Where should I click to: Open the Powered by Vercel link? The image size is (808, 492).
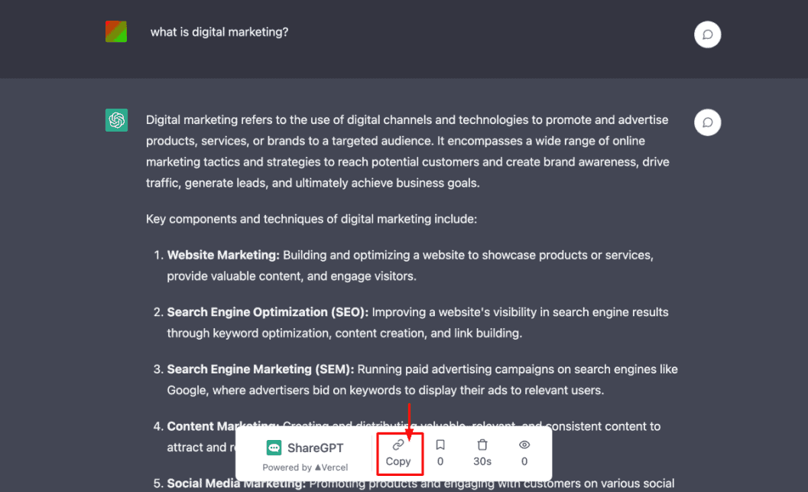305,467
